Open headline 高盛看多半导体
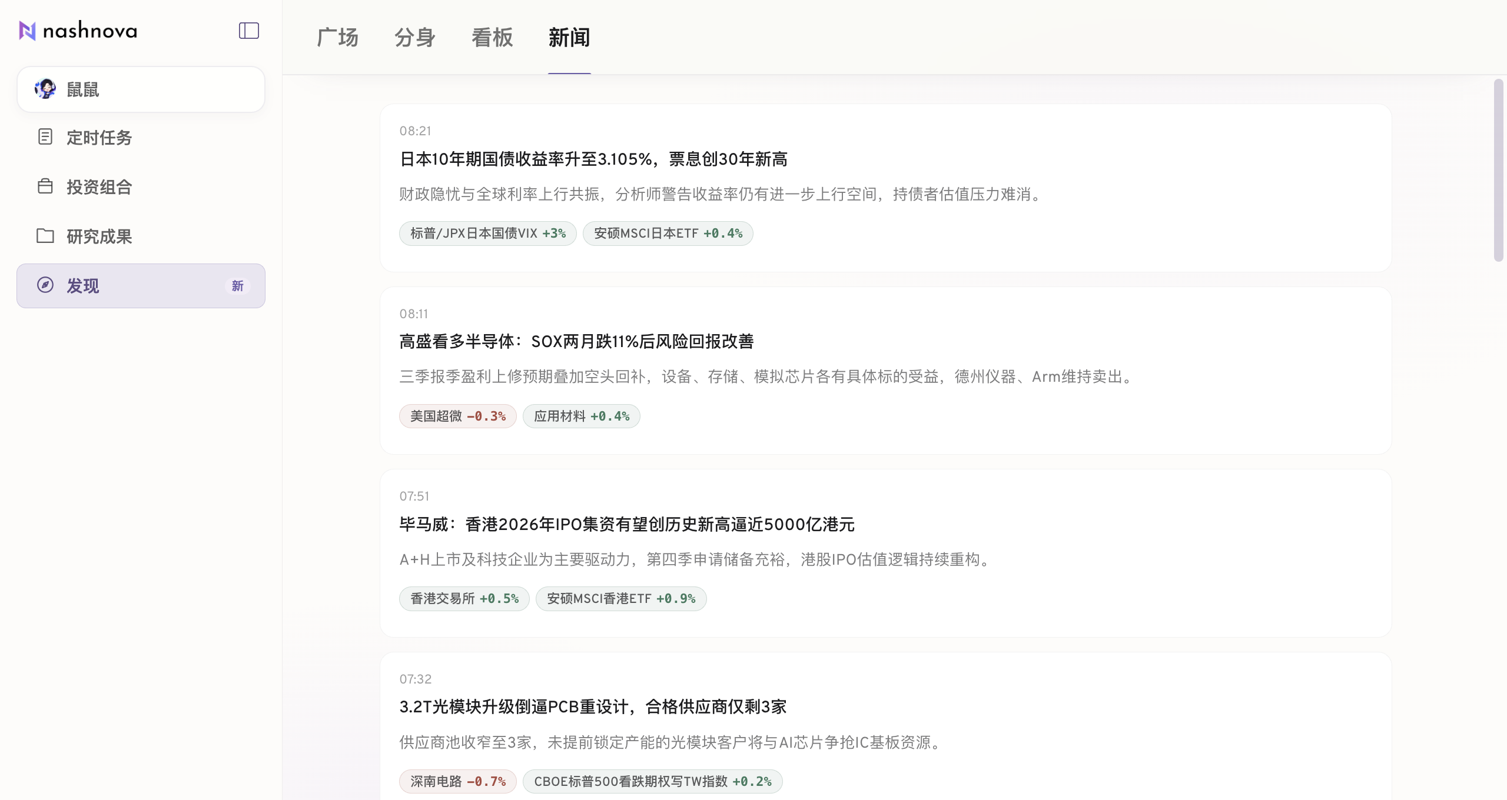Viewport: 1507px width, 800px height. pyautogui.click(x=577, y=341)
